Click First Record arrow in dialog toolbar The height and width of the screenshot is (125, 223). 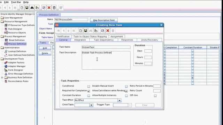coord(59,31)
